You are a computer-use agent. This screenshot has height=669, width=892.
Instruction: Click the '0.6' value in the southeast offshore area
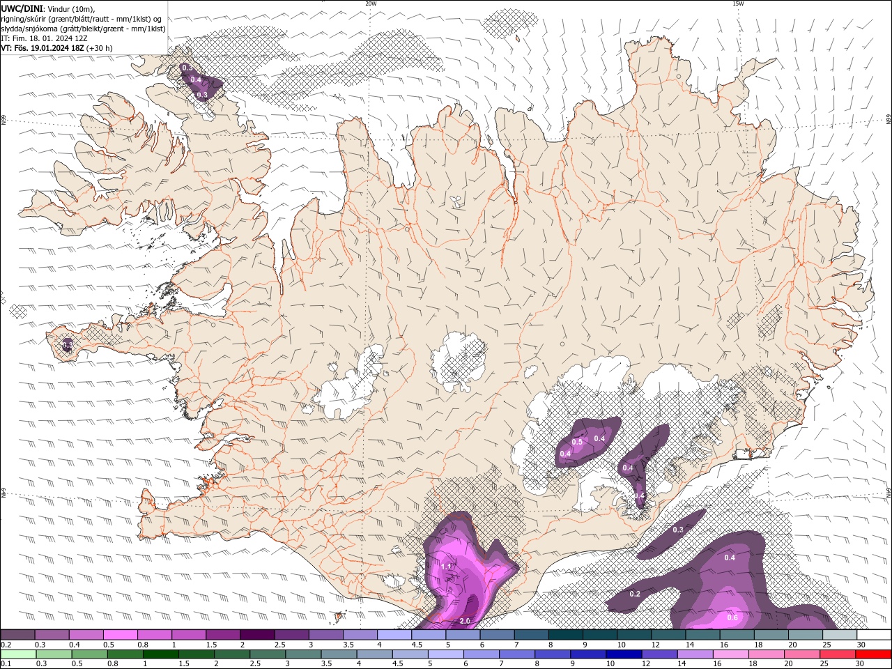732,617
